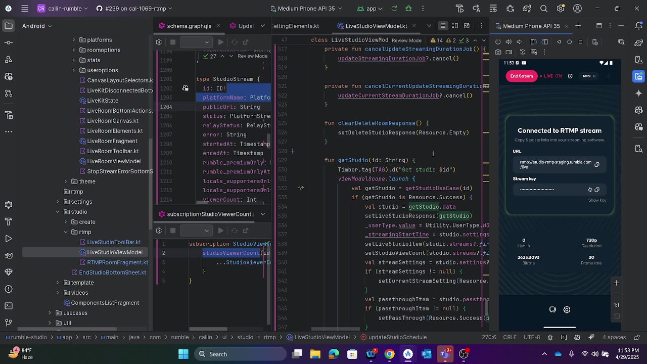The width and height of the screenshot is (647, 364).
Task: Open RTMPRoomFragment.kt in project tree
Action: [117, 262]
